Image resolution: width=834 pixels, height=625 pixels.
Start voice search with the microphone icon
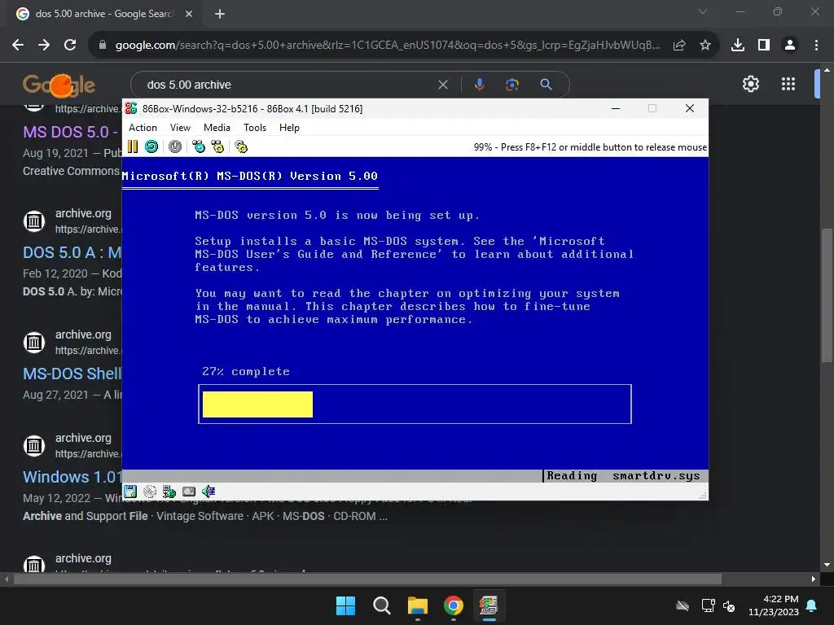(x=479, y=85)
